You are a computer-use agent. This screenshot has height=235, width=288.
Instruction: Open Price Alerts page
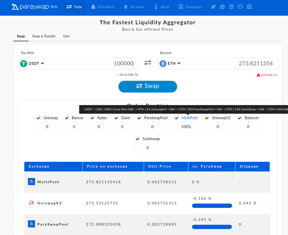pos(103,7)
